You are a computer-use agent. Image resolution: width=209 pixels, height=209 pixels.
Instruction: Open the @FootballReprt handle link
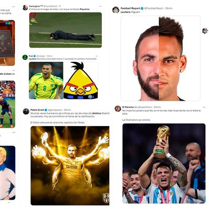click(153, 8)
